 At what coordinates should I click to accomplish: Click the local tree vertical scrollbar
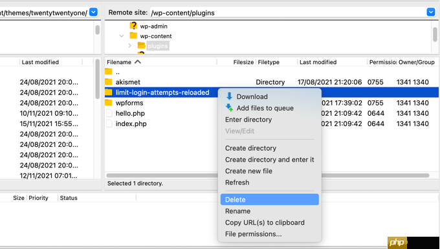click(x=97, y=30)
